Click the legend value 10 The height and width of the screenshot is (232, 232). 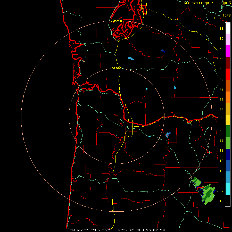(x=221, y=171)
